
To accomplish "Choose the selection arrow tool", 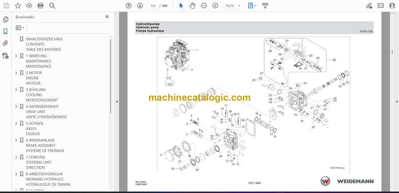I will pyautogui.click(x=181, y=6).
